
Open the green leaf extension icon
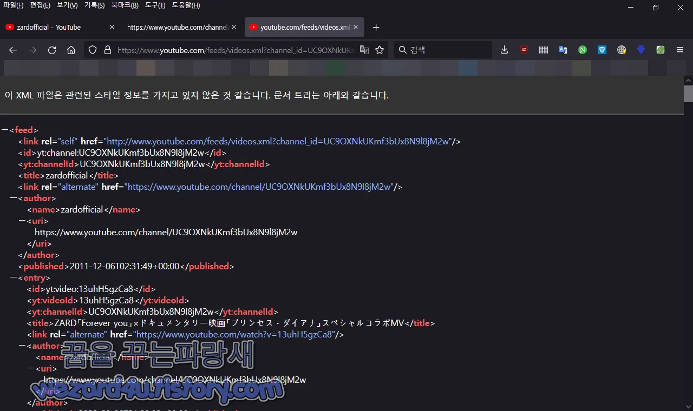pos(661,50)
